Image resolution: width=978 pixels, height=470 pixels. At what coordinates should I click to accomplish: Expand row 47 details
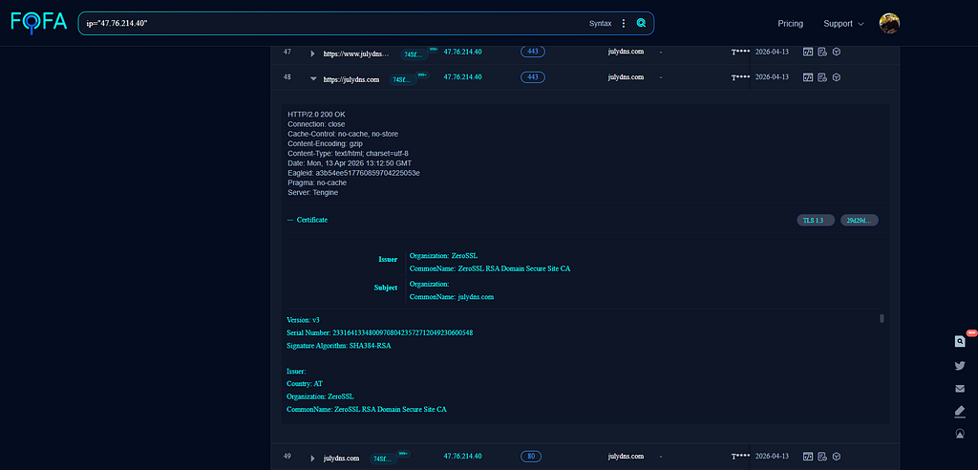point(312,53)
